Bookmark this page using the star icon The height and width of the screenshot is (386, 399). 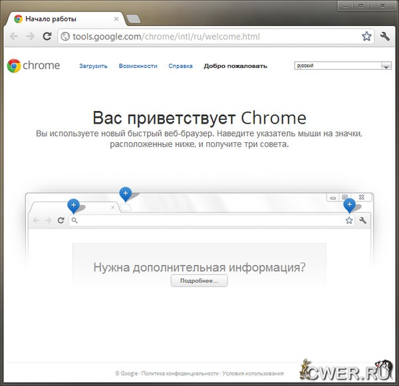click(366, 37)
